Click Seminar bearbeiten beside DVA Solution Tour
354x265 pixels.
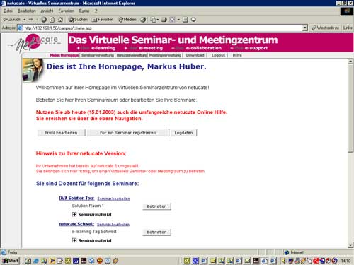coord(113,199)
